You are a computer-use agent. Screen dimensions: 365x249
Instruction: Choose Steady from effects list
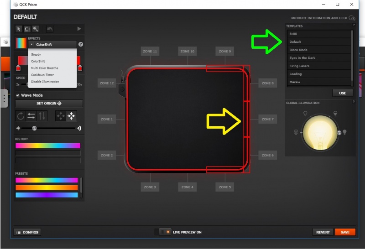click(36, 54)
